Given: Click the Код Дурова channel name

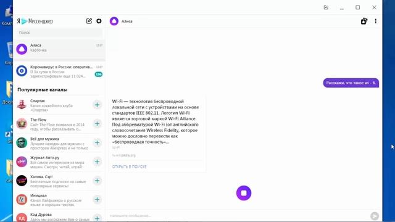Looking at the screenshot, I should click(x=41, y=215).
